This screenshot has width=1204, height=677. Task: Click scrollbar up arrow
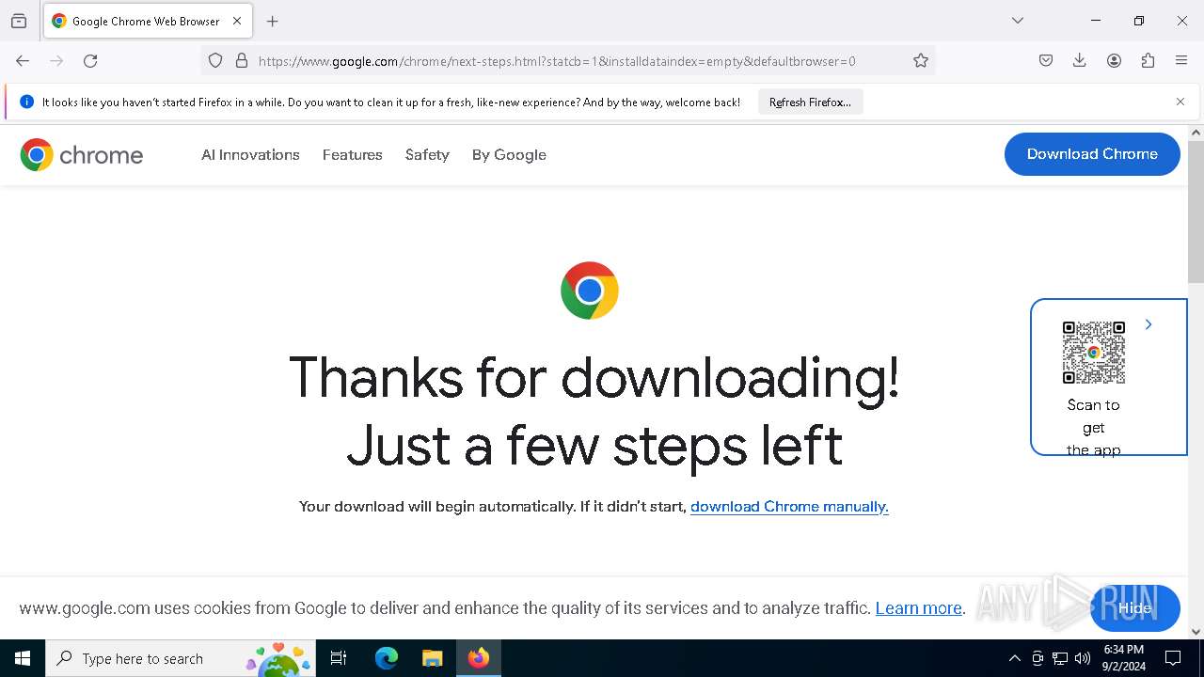click(x=1196, y=133)
